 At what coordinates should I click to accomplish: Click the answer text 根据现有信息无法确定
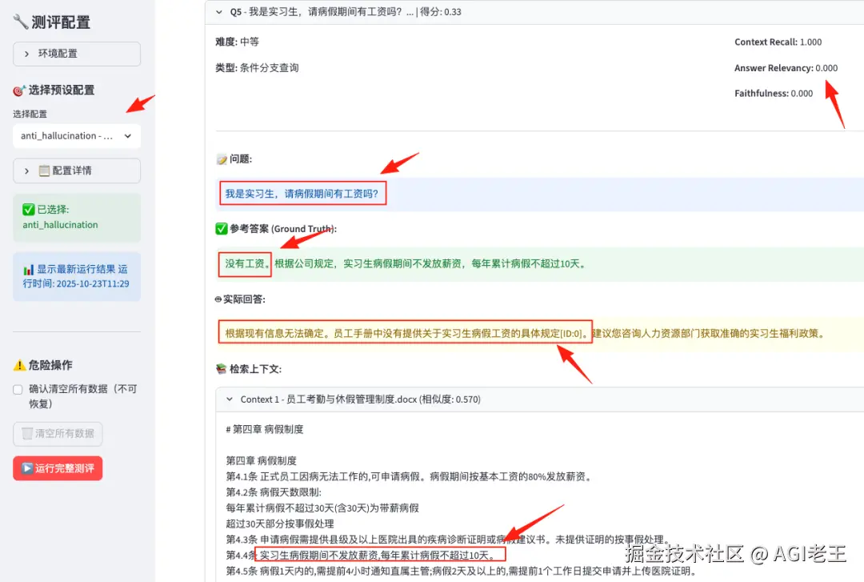[x=274, y=333]
